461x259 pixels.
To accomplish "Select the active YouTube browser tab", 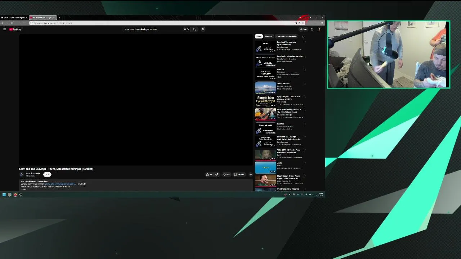I will tap(42, 17).
